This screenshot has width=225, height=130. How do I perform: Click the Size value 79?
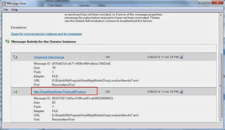(54, 68)
